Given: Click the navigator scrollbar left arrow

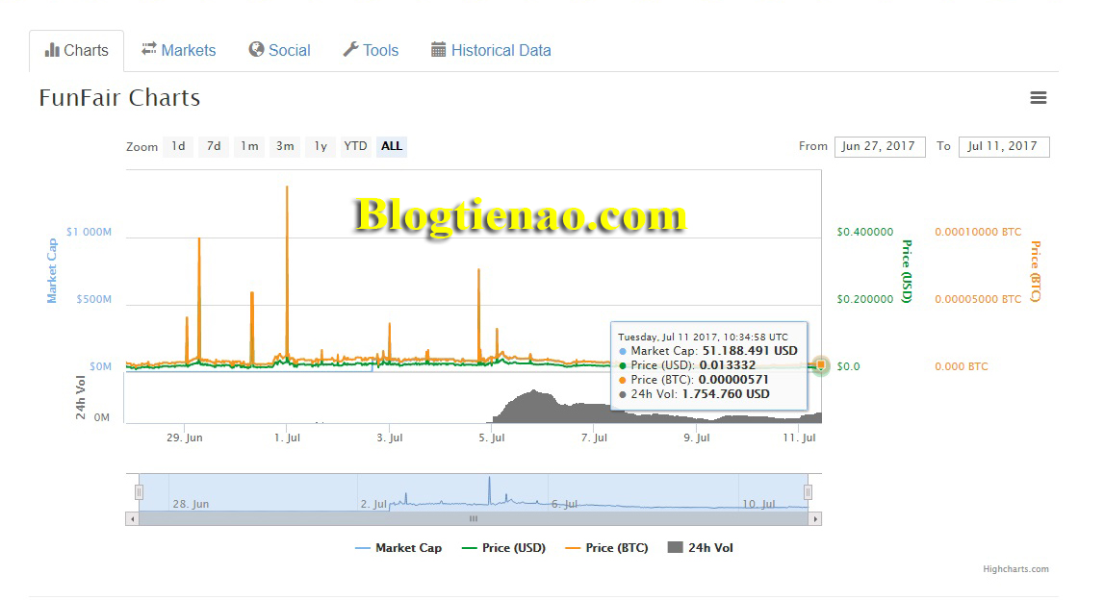Looking at the screenshot, I should [x=133, y=519].
